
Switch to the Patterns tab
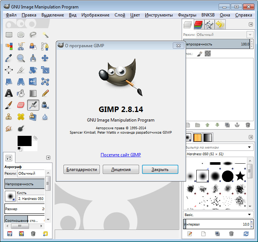[x=197, y=137]
